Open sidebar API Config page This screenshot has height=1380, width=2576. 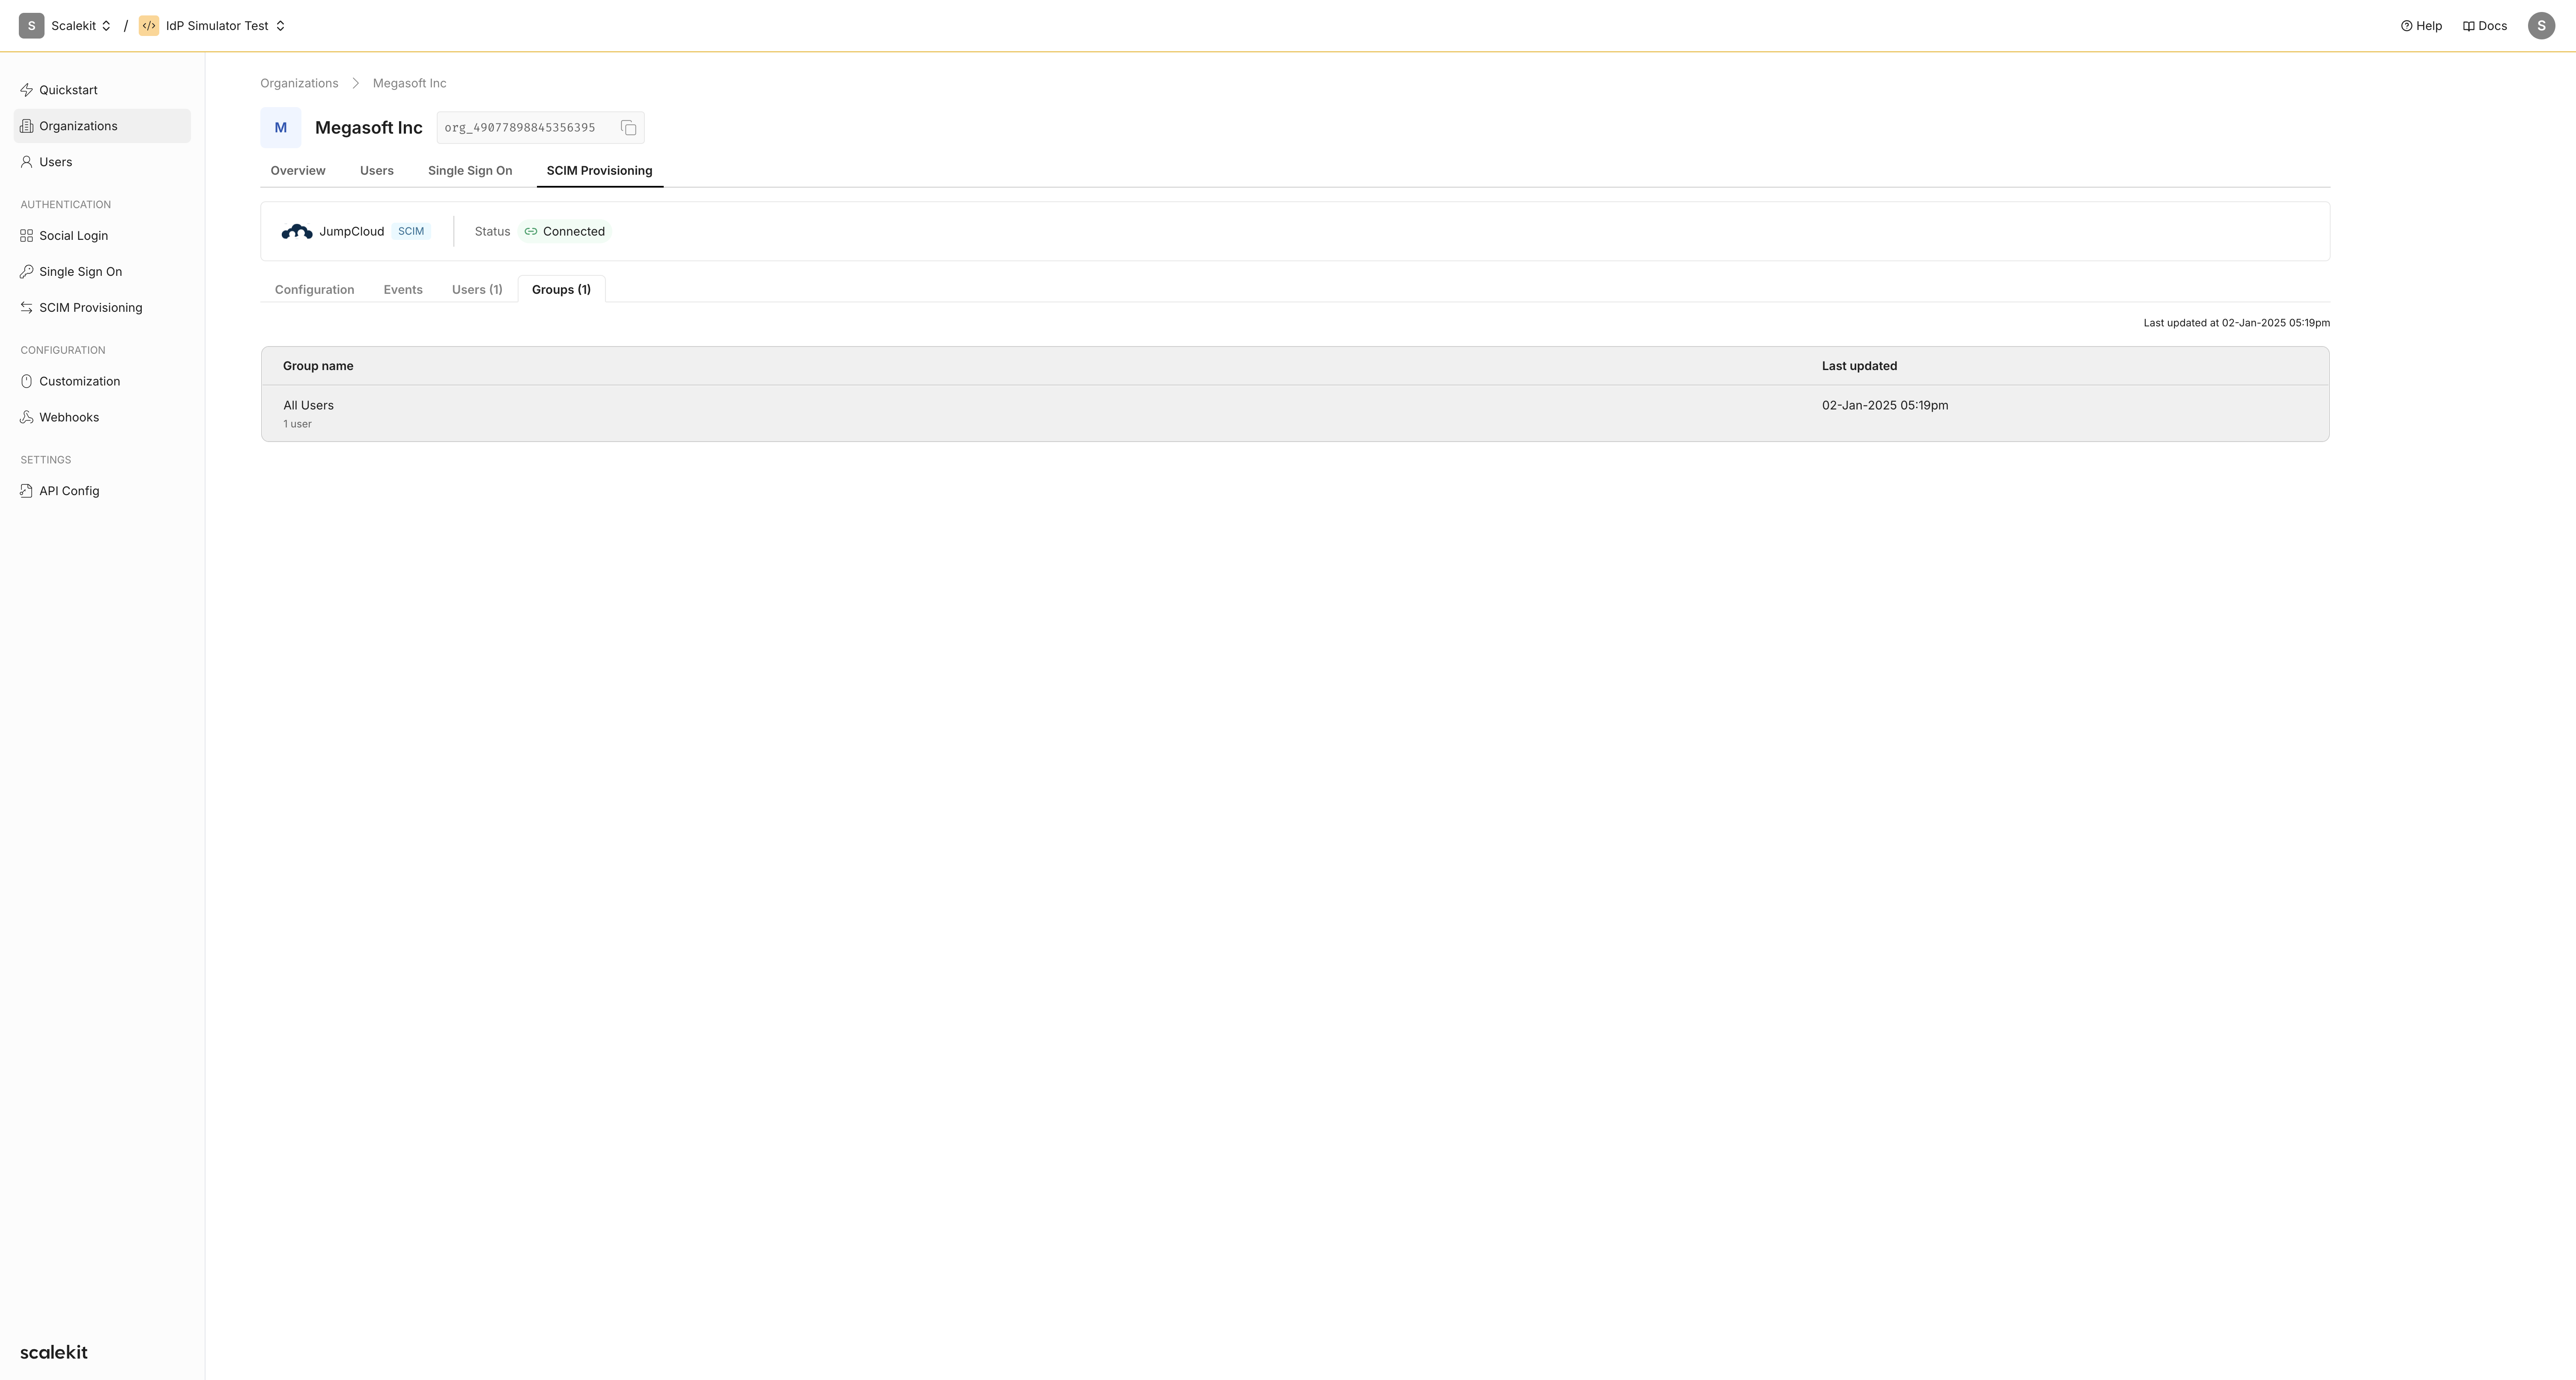click(102, 491)
